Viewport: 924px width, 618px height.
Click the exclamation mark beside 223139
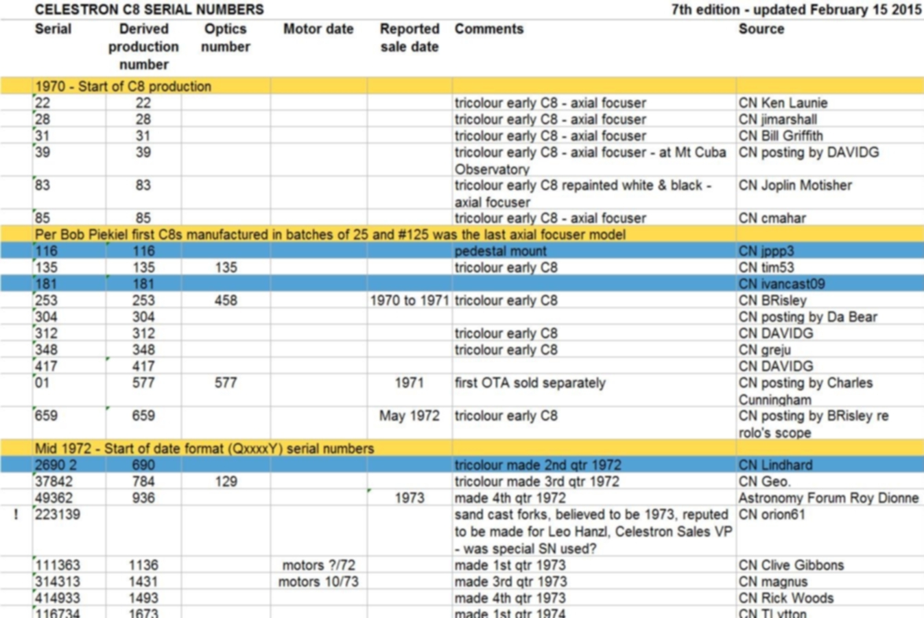[x=16, y=514]
